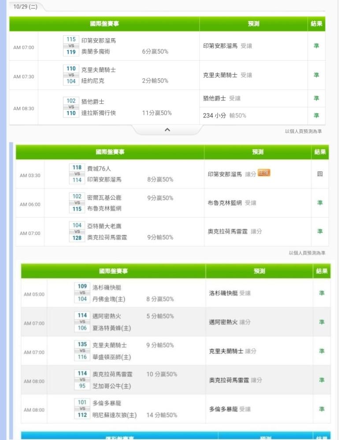Click the 8分贏50% spread for 費城76人 game
345x440 pixels.
pos(160,180)
